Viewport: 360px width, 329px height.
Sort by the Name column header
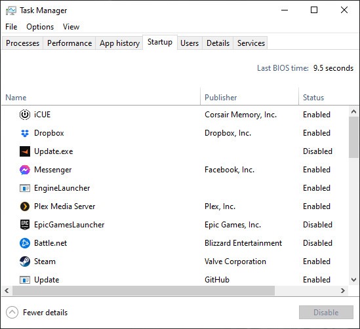click(x=16, y=98)
